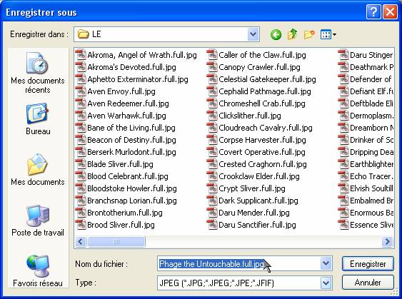Click the horizontal scrollbar thumb
Viewport: 402px width, 299px height.
[x=116, y=241]
